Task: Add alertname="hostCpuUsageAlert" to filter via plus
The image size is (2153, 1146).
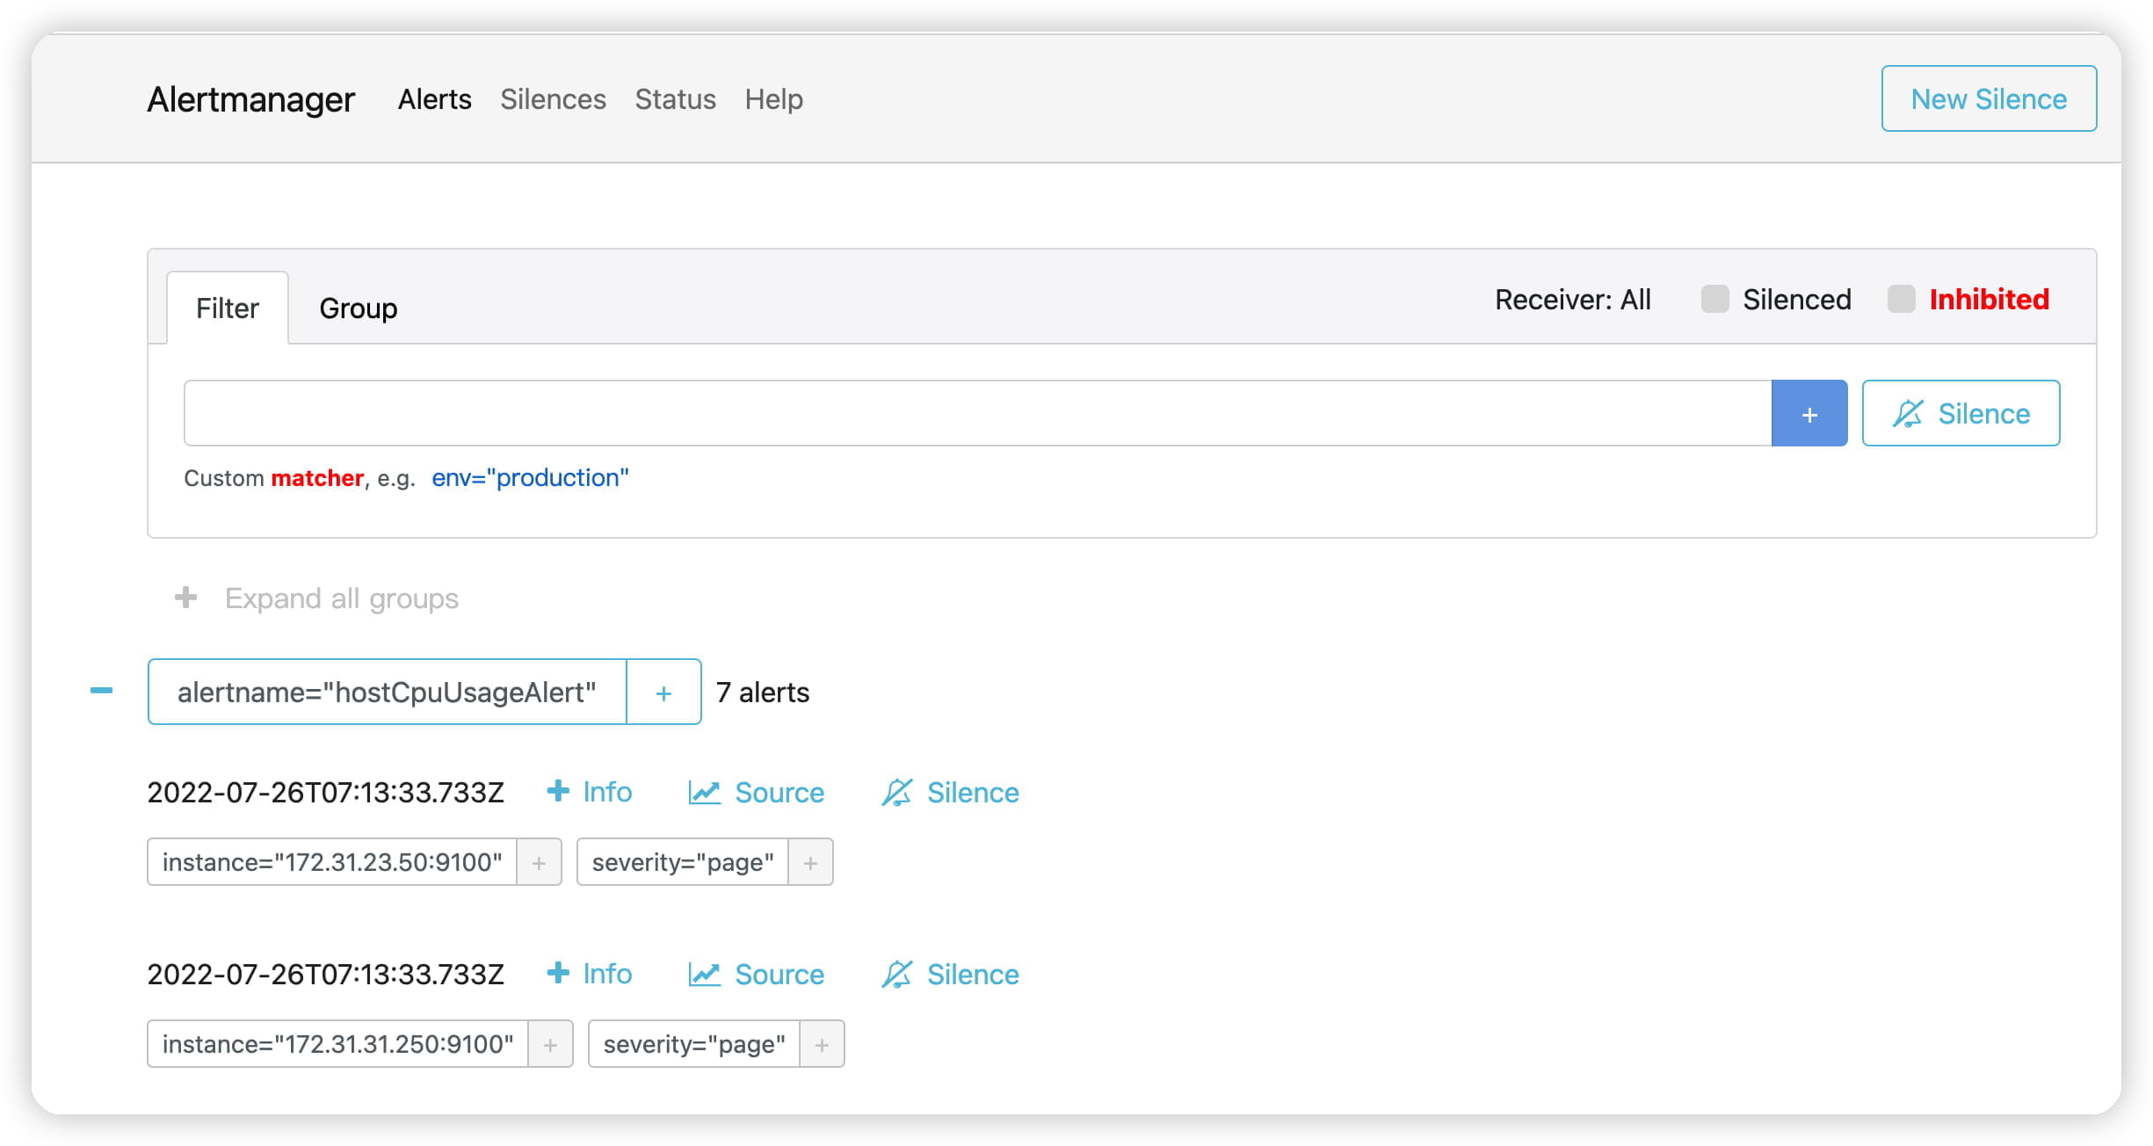Action: (x=663, y=692)
